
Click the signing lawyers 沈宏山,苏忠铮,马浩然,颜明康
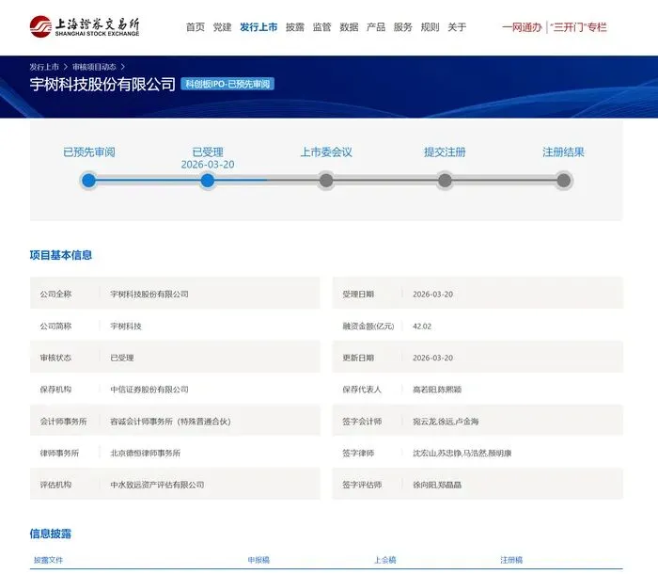[x=462, y=453]
